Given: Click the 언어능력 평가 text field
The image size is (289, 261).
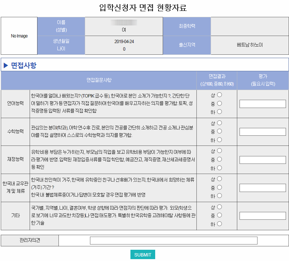Looking at the screenshot, I should click(262, 104).
